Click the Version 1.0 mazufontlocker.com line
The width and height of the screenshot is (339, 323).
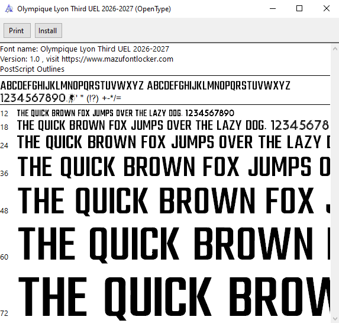click(87, 59)
